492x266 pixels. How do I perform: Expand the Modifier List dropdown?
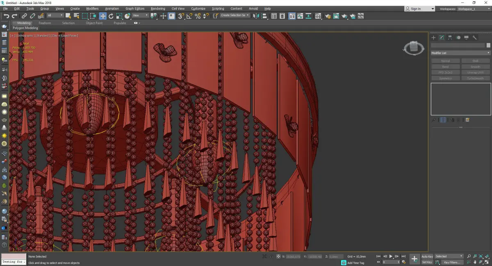pyautogui.click(x=460, y=53)
